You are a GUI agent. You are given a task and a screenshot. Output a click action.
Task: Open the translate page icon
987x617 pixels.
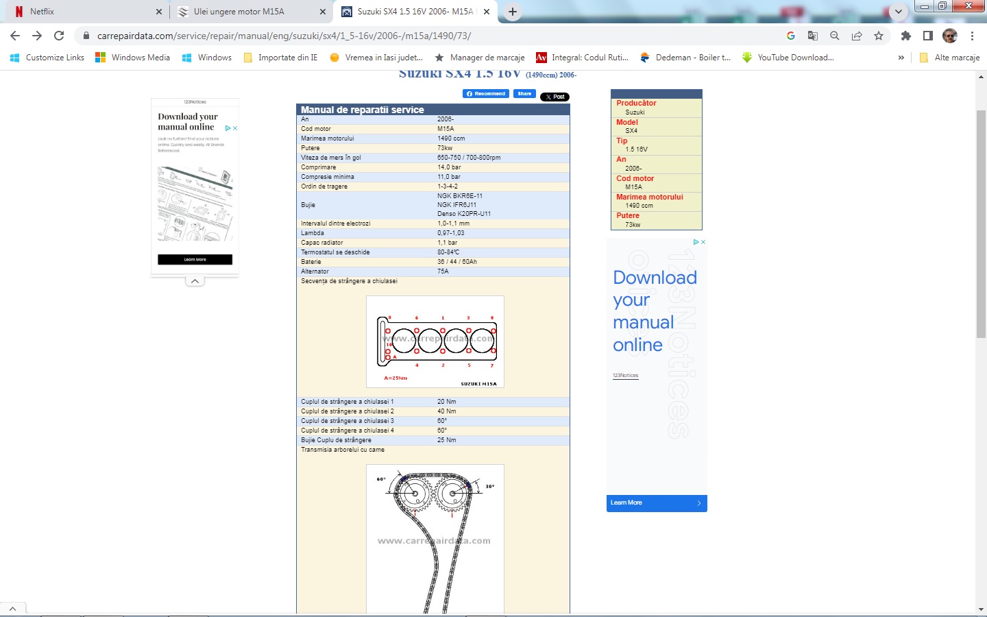[813, 36]
